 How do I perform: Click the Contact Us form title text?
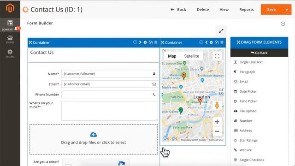(42, 52)
